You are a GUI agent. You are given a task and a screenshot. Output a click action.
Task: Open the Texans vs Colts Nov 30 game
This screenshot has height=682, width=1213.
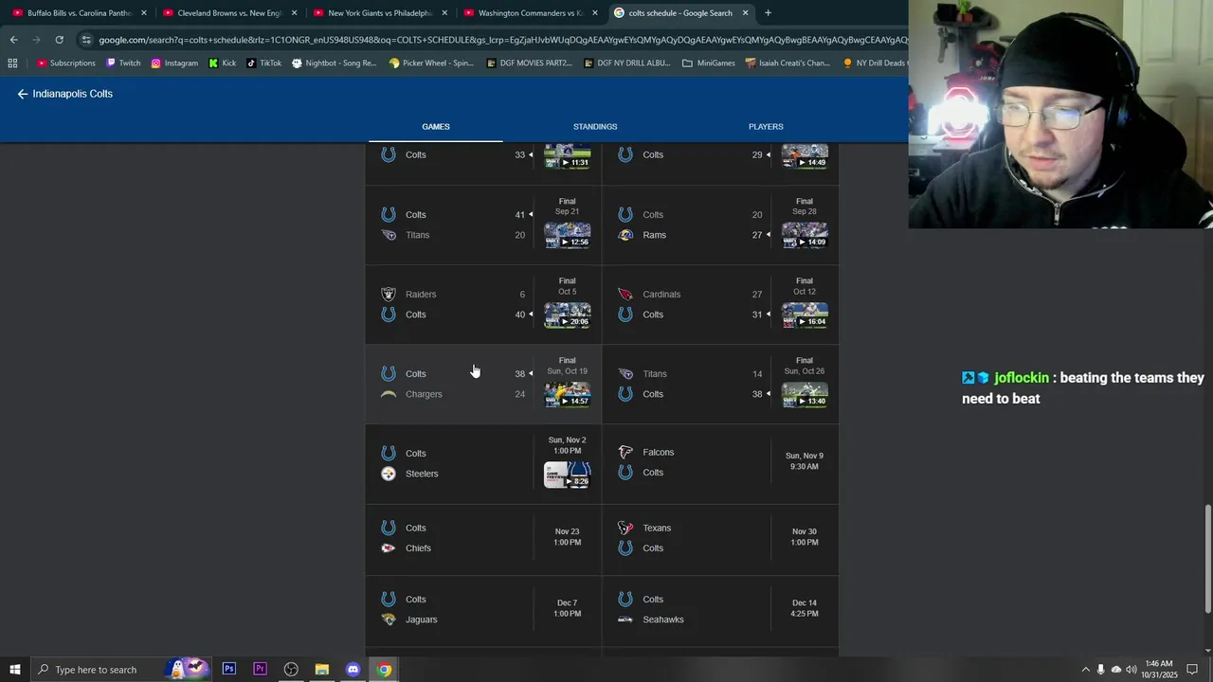click(720, 538)
